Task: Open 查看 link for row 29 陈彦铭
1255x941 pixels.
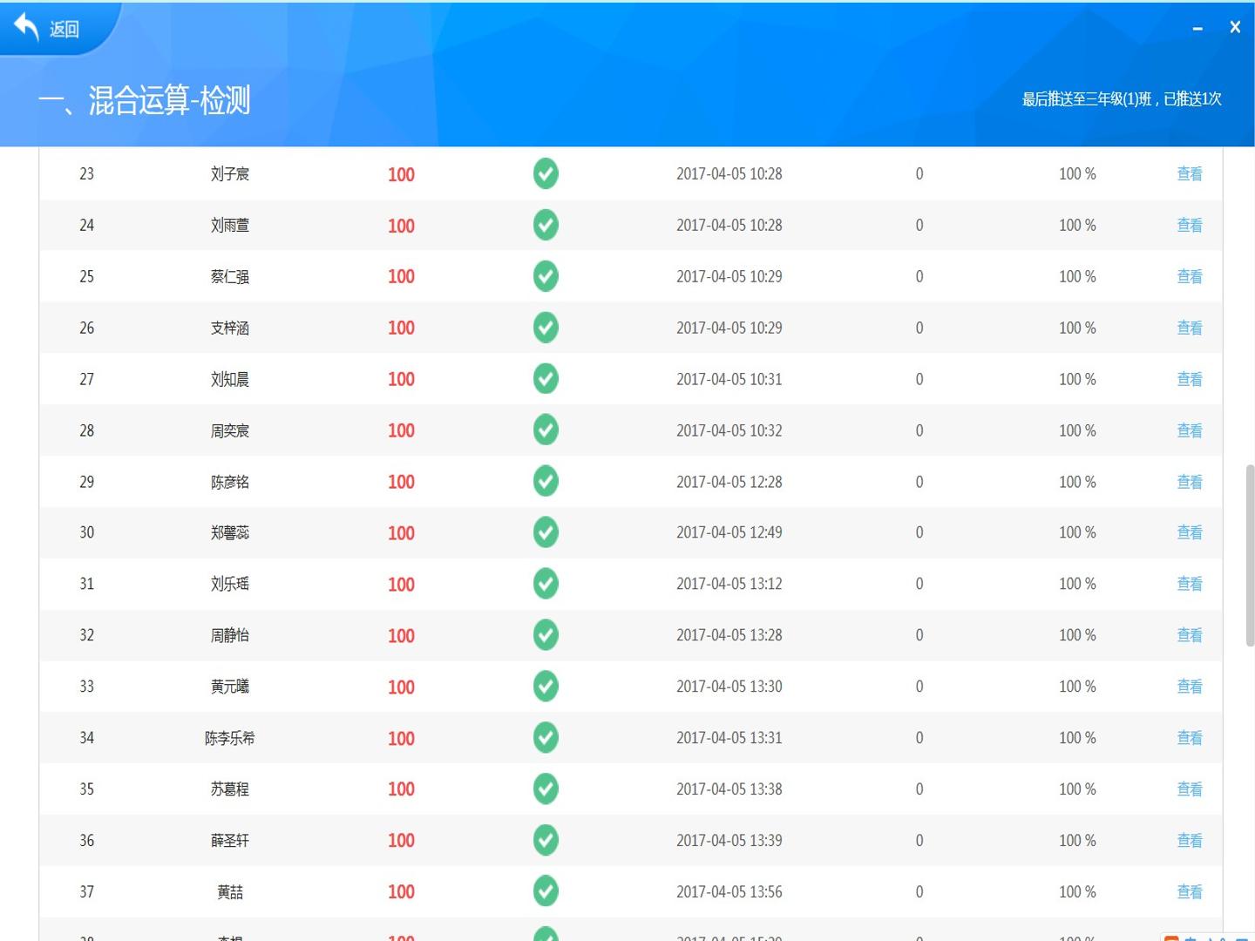Action: pyautogui.click(x=1190, y=483)
